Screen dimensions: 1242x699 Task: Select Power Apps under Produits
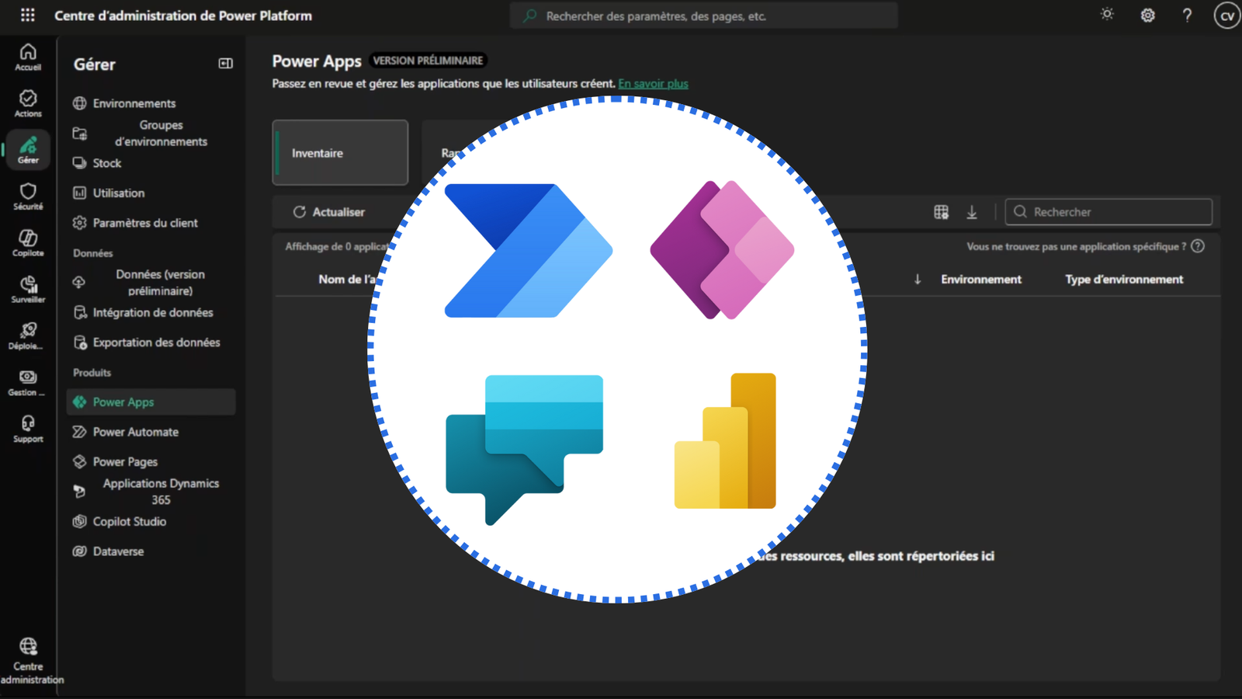(x=122, y=402)
